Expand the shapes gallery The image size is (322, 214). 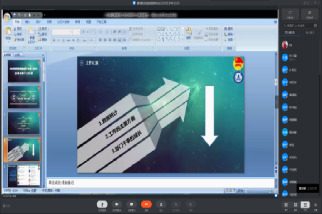pos(182,39)
